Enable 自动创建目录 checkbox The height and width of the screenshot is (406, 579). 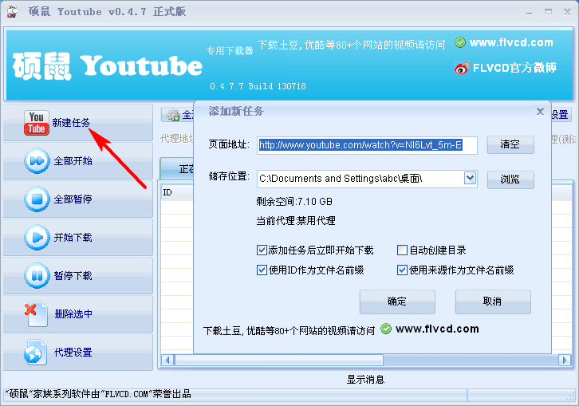(x=402, y=250)
